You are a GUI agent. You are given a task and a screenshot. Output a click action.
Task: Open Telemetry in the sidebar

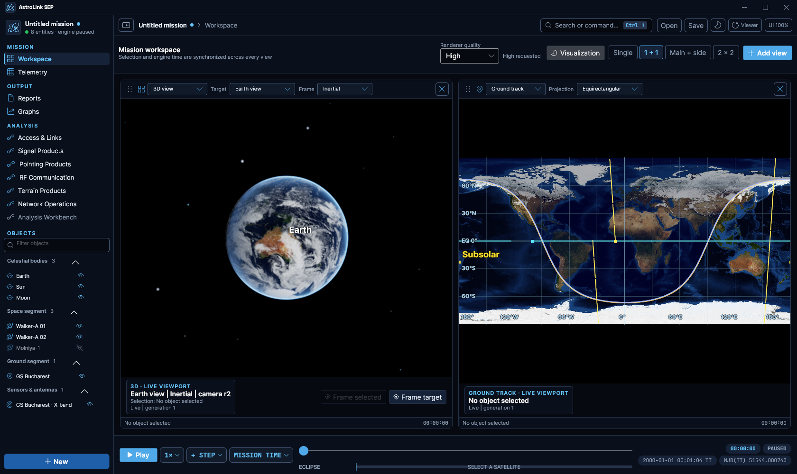56,72
